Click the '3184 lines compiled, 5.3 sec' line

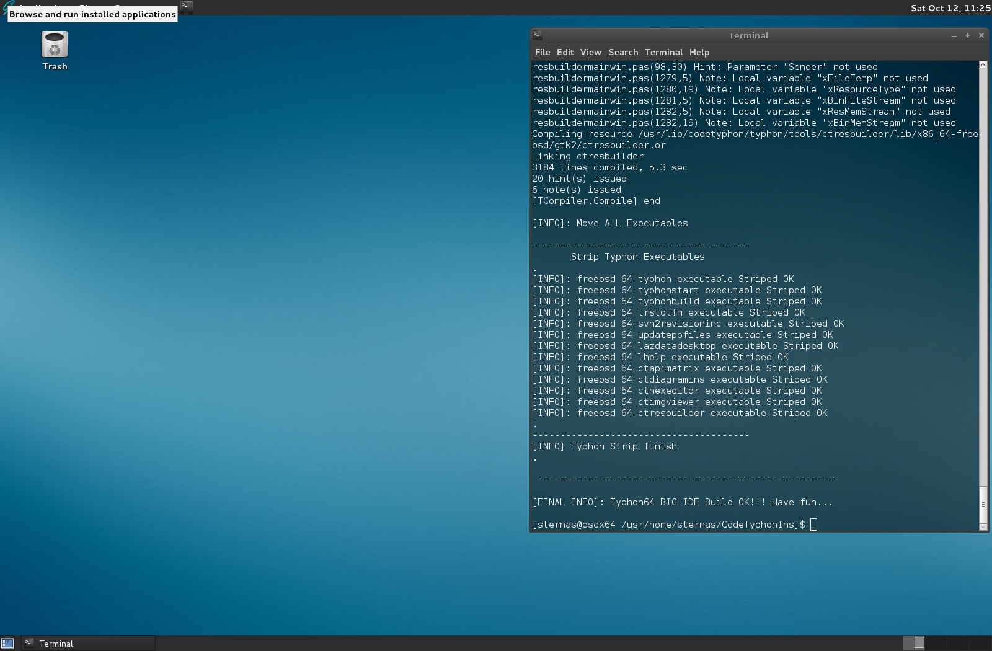point(609,167)
